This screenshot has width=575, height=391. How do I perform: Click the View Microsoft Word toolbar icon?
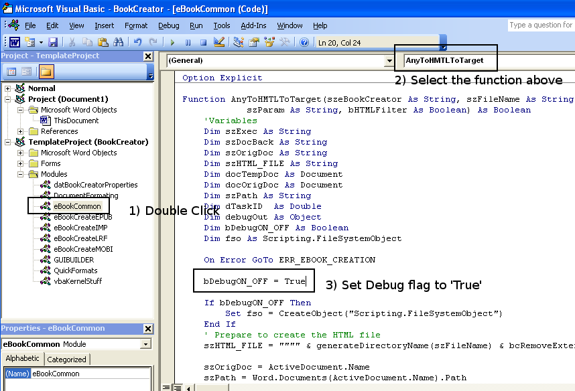15,42
